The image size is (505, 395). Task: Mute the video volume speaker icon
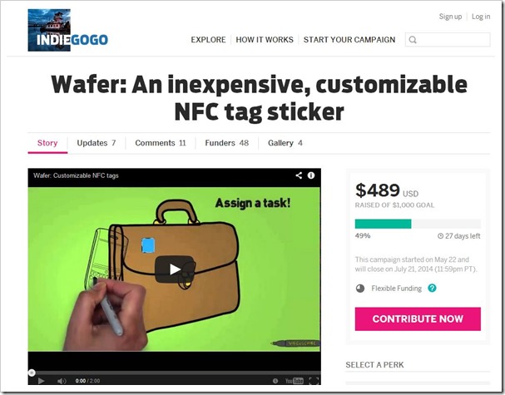click(62, 381)
